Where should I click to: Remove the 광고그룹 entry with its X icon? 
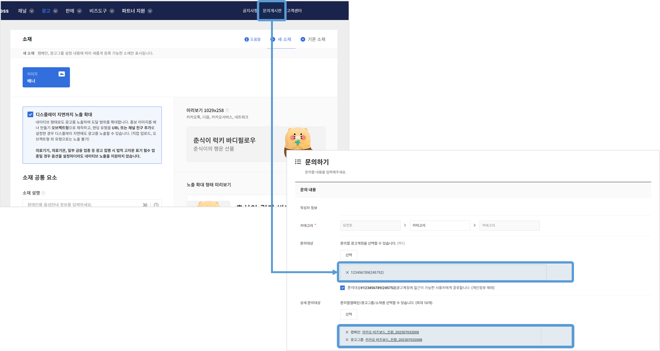coord(347,340)
